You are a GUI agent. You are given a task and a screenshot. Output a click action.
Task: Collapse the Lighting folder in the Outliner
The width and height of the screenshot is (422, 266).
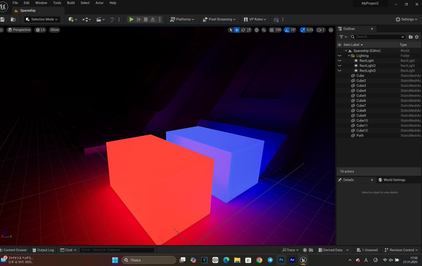pos(349,56)
